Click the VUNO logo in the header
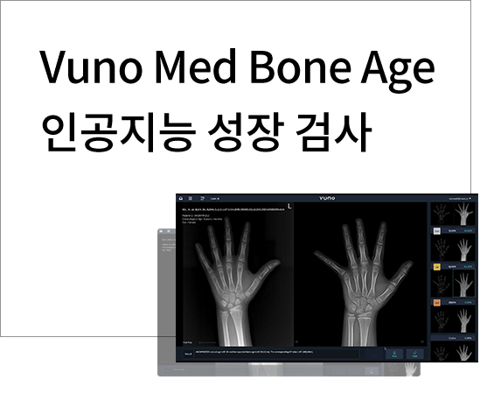Screen dimensions: 487x394 pos(327,198)
